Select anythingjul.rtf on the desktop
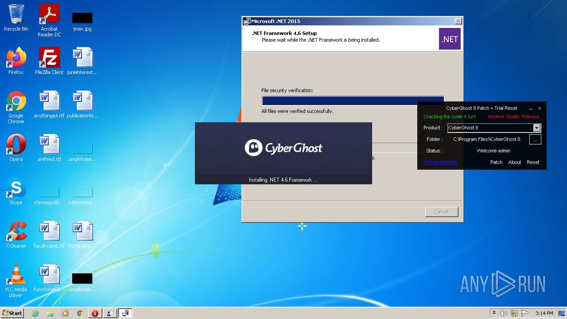 (x=49, y=104)
